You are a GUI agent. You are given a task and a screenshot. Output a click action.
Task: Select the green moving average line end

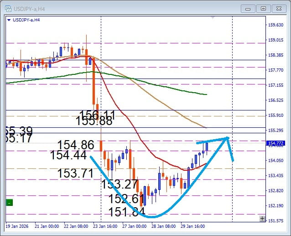(x=206, y=94)
